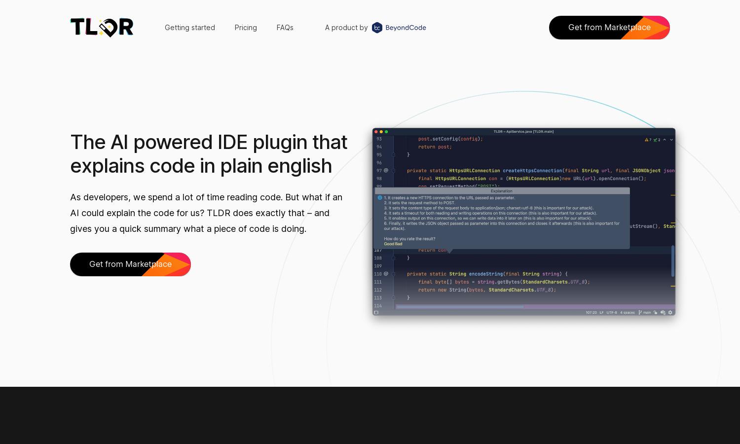Go to the Pricing section
Screen dimensions: 740x444
click(246, 28)
